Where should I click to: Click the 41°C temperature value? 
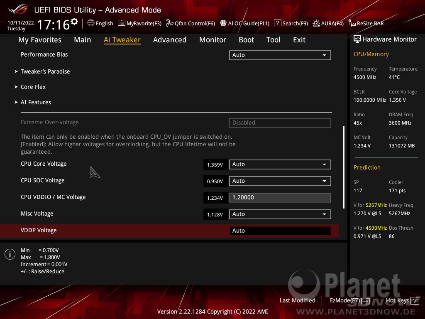coord(394,77)
